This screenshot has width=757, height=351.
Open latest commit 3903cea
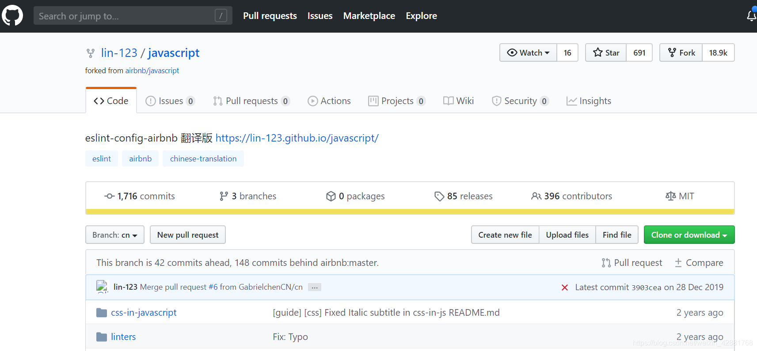[647, 288]
